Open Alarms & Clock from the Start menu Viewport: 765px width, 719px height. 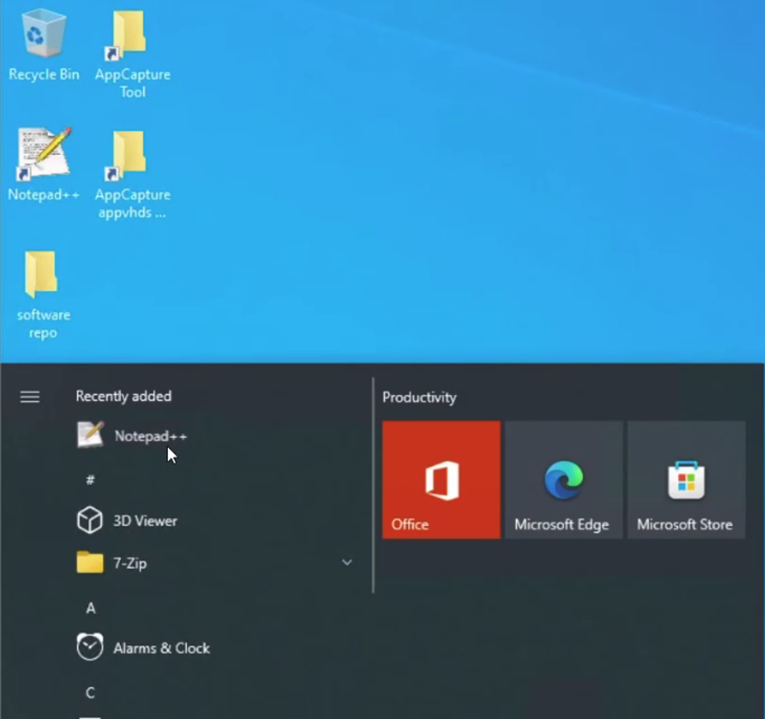[161, 647]
